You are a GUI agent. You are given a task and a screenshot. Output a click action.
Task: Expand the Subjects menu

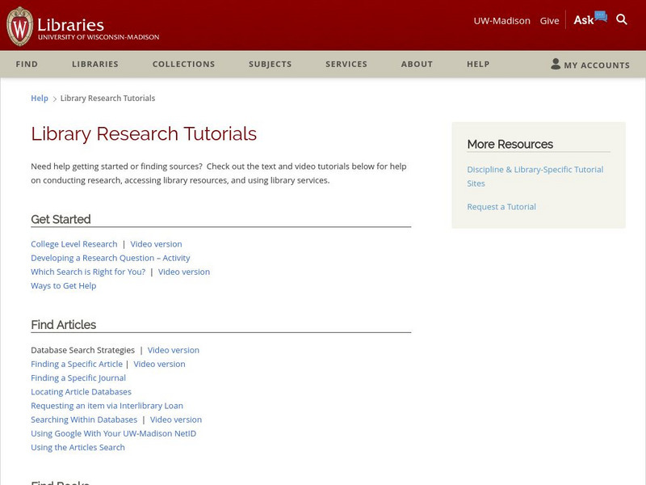(x=271, y=64)
